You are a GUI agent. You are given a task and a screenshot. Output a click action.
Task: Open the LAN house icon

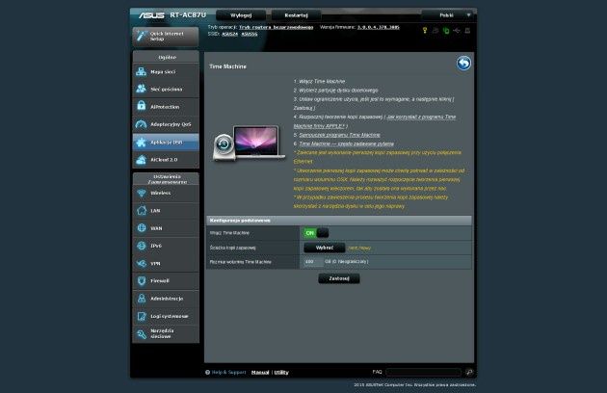coord(142,210)
